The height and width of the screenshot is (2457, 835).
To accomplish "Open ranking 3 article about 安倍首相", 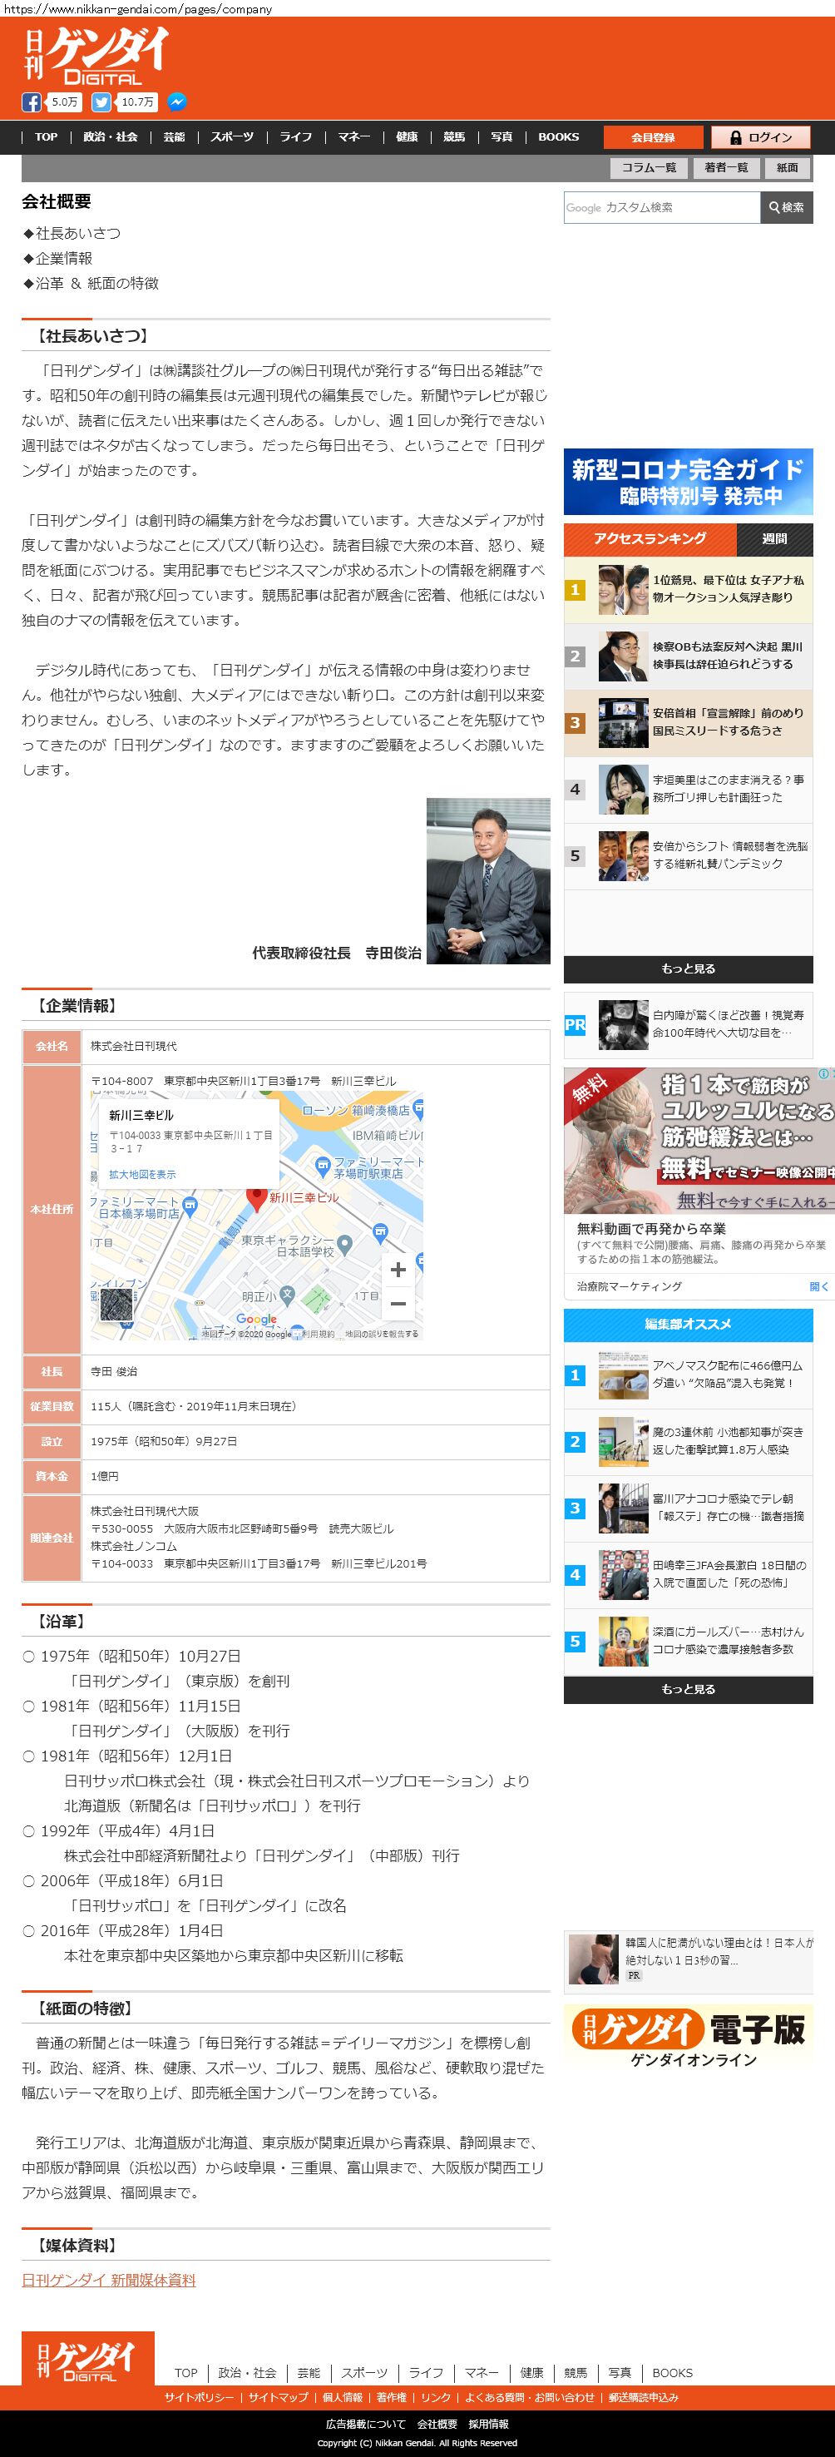I will (688, 723).
